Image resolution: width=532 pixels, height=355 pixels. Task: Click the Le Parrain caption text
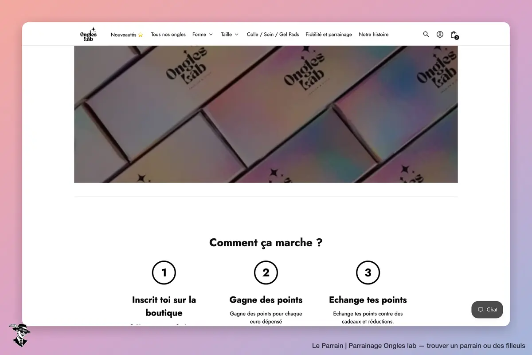(419, 346)
